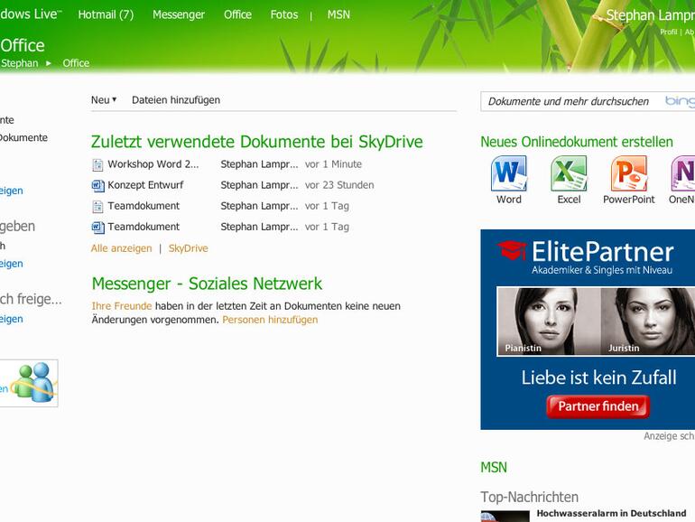
Task: Click Personen hinzufügen link
Action: pos(270,320)
